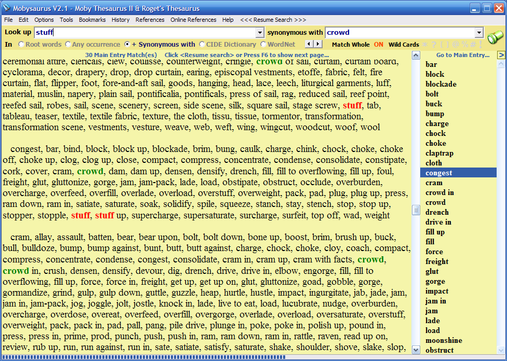
Task: Select 'cram' in the main entry list
Action: click(x=434, y=183)
